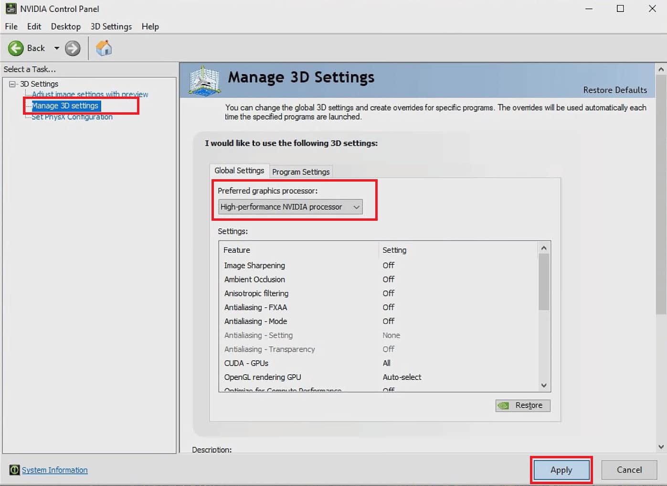This screenshot has width=667, height=486.
Task: Open the File menu
Action: point(11,26)
